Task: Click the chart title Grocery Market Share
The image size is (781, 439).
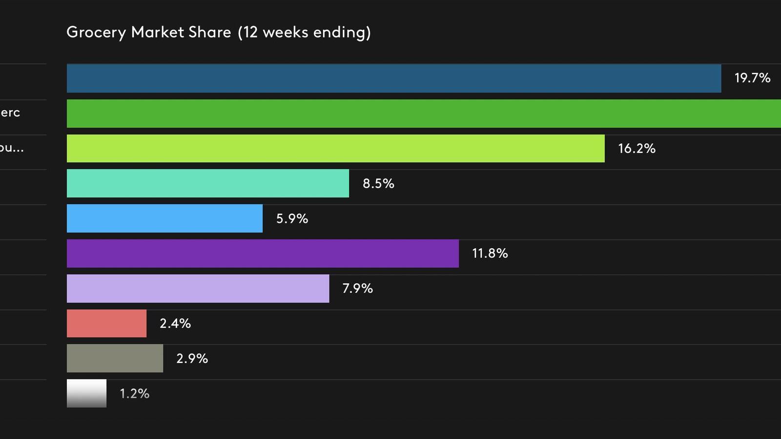Action: (x=218, y=32)
